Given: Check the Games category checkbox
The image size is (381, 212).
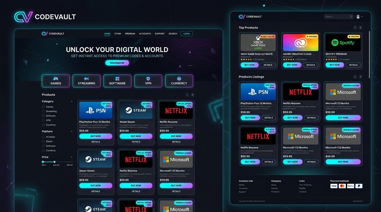Looking at the screenshot, I should pyautogui.click(x=43, y=107).
